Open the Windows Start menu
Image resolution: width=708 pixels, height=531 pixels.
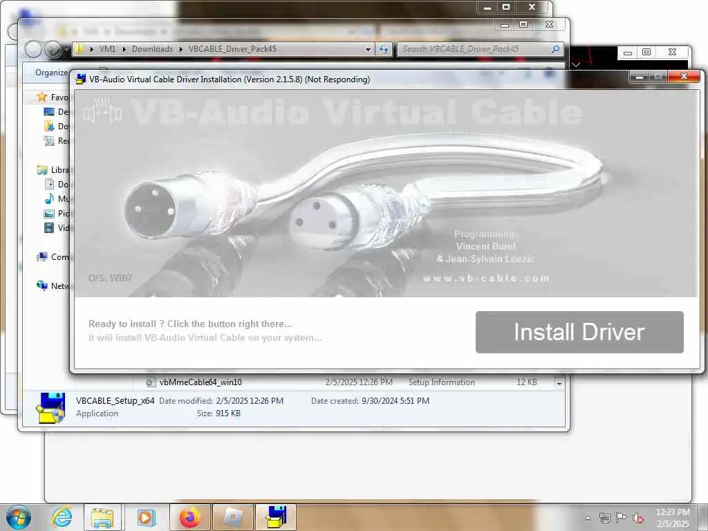[x=18, y=517]
